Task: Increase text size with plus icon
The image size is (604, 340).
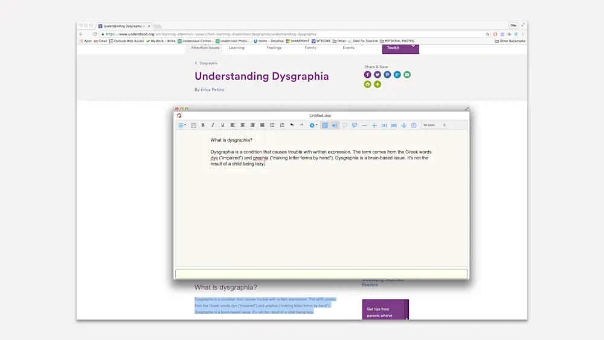Action: [374, 125]
